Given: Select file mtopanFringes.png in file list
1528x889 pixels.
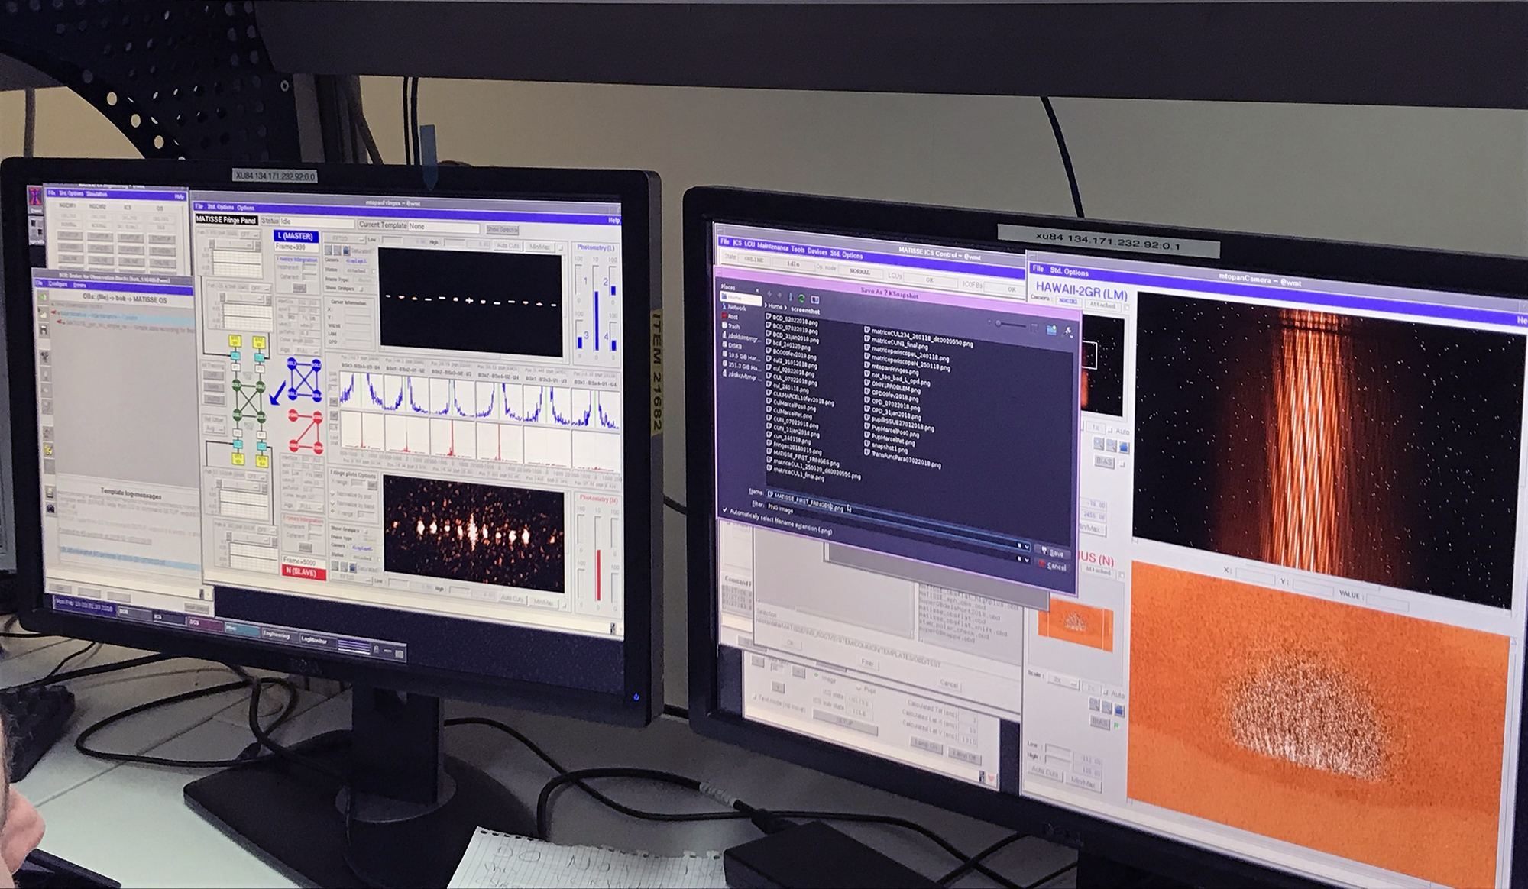Looking at the screenshot, I should pos(892,370).
